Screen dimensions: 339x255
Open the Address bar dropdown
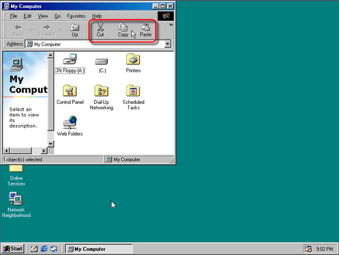[x=167, y=44]
